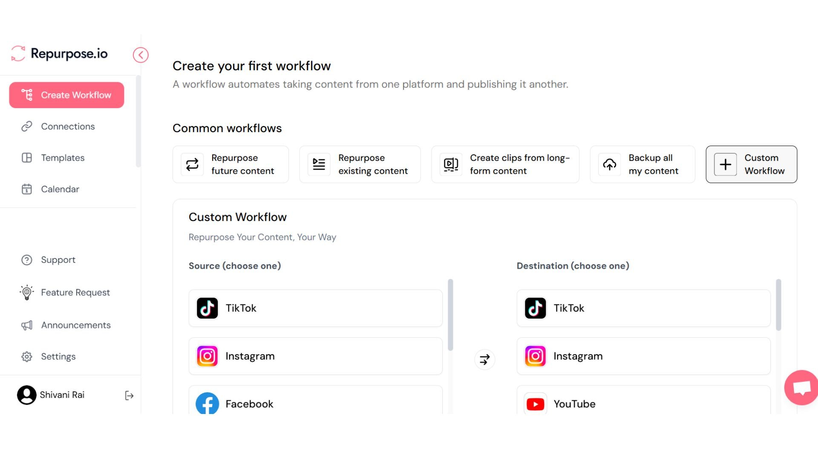
Task: Select the Backup all my content workflow
Action: click(642, 164)
